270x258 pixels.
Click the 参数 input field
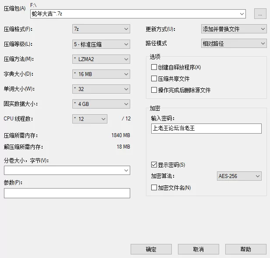pyautogui.click(x=67, y=193)
